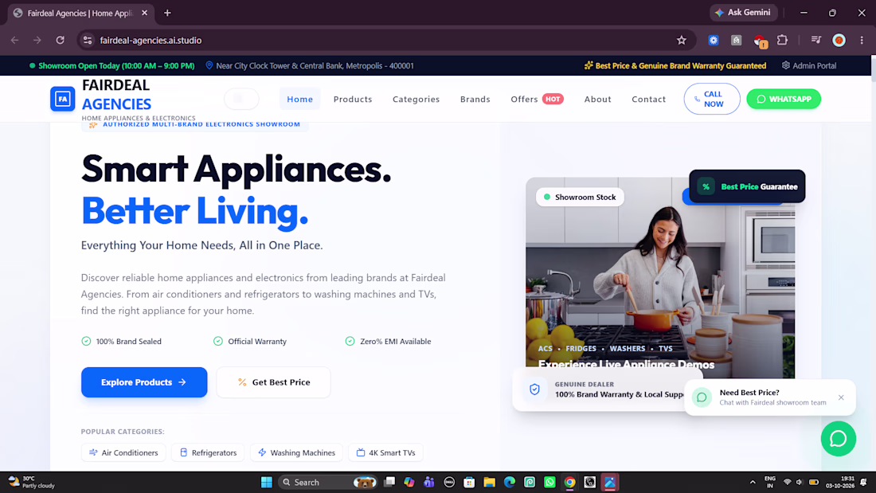Open the Chrome profile avatar
The width and height of the screenshot is (876, 493).
[x=839, y=41]
